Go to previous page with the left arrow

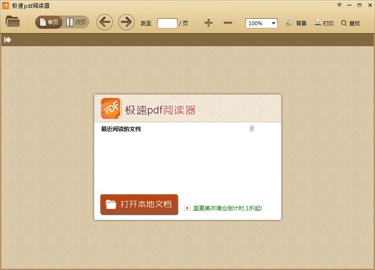105,22
